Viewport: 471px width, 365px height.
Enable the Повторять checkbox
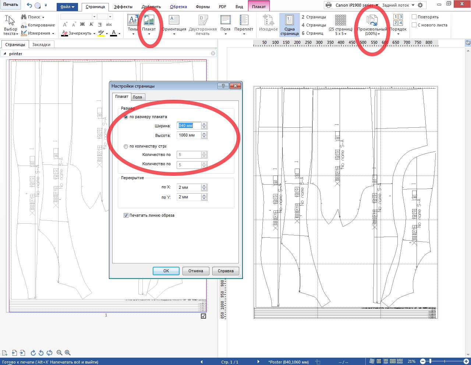point(414,17)
